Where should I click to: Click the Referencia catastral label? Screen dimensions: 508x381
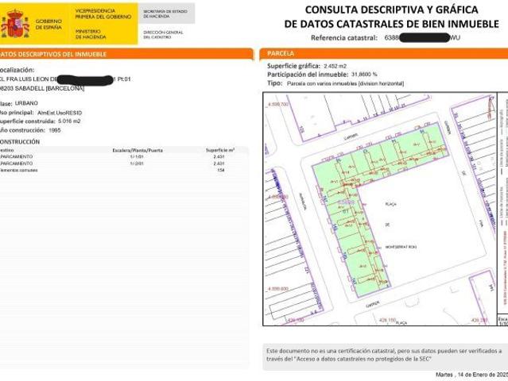point(344,38)
